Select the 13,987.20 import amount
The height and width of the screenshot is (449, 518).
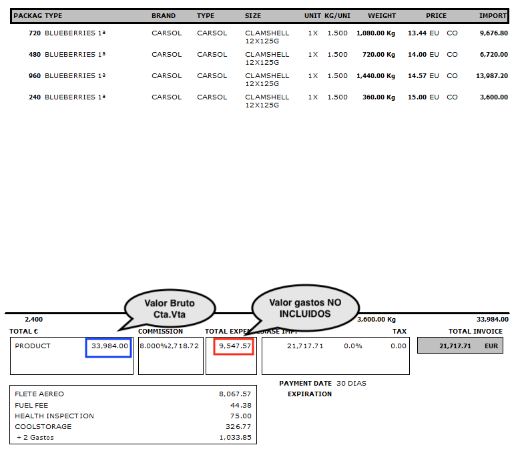pos(492,76)
